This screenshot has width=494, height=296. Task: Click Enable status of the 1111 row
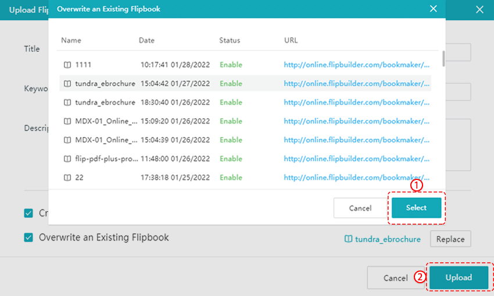click(231, 65)
